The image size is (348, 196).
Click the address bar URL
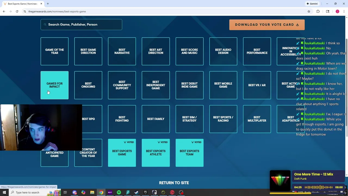point(57,11)
